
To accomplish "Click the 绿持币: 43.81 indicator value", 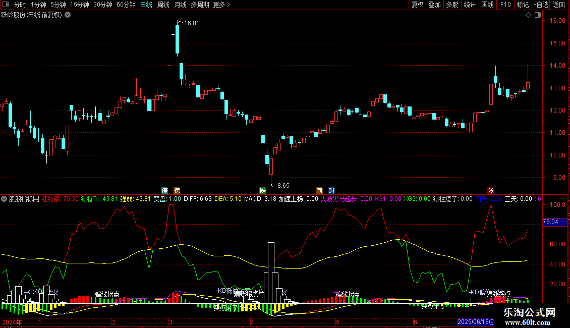I will point(99,199).
